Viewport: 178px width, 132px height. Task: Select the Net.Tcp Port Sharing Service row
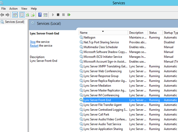click(129, 42)
